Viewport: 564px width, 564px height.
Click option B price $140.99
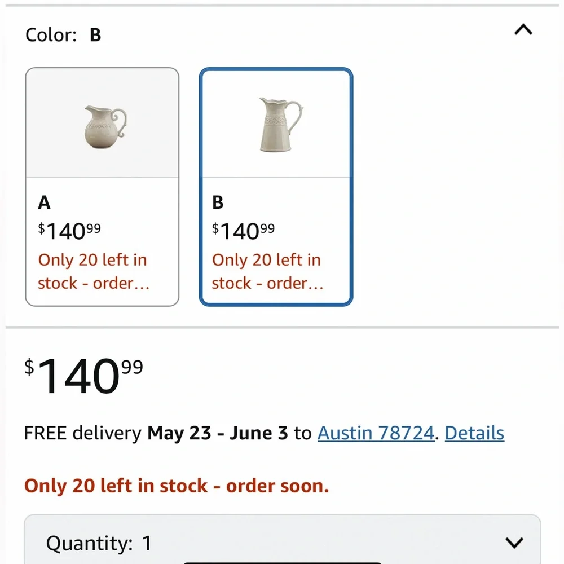(x=243, y=231)
